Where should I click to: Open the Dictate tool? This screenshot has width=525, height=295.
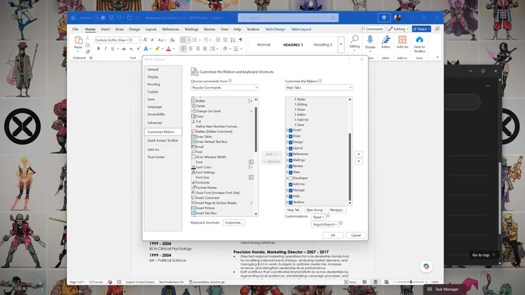370,43
